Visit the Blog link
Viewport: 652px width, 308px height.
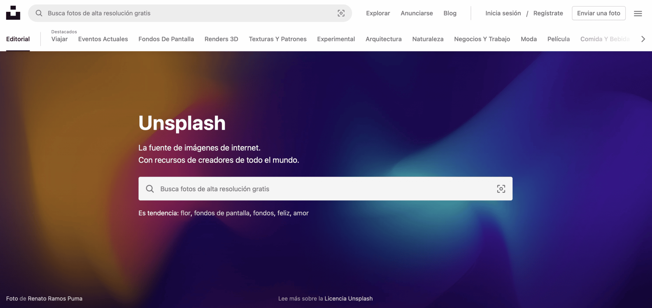coord(450,13)
